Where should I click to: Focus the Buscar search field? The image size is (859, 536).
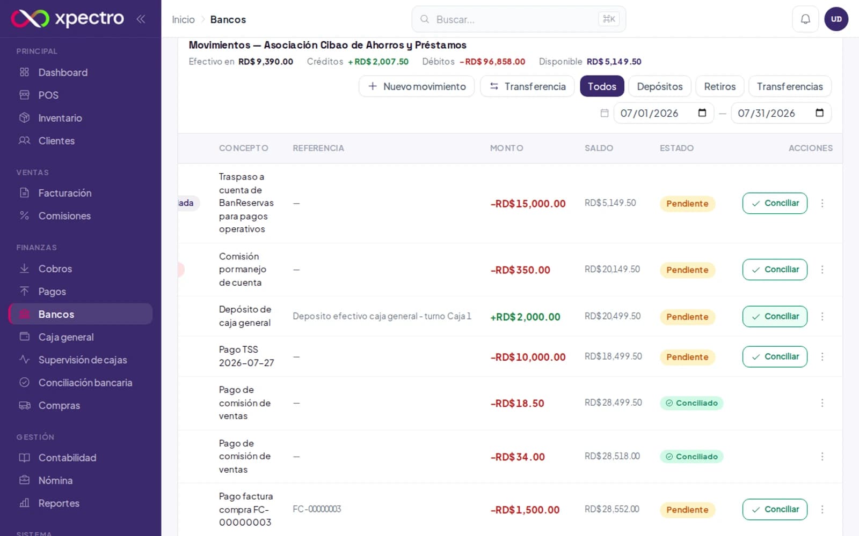(x=519, y=19)
